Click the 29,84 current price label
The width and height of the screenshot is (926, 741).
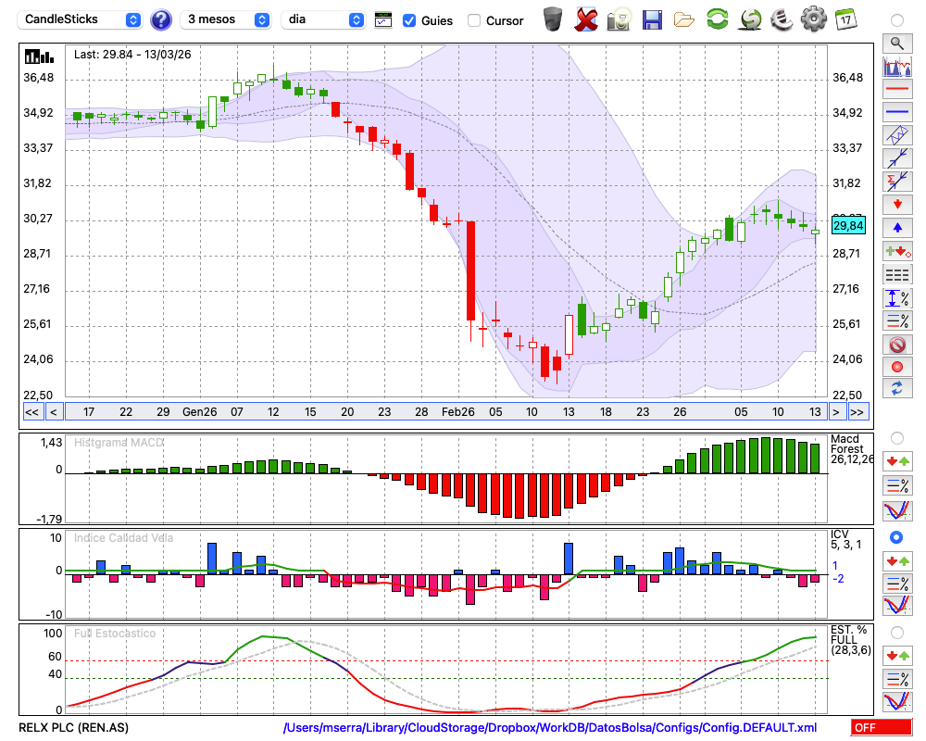848,225
